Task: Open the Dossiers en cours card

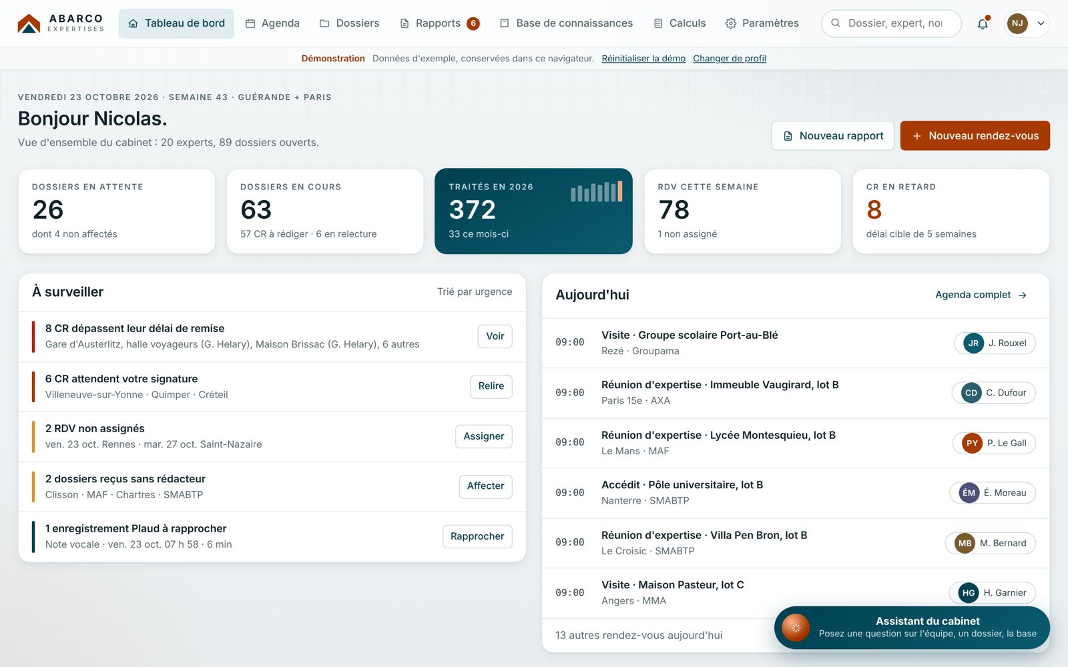Action: point(325,211)
